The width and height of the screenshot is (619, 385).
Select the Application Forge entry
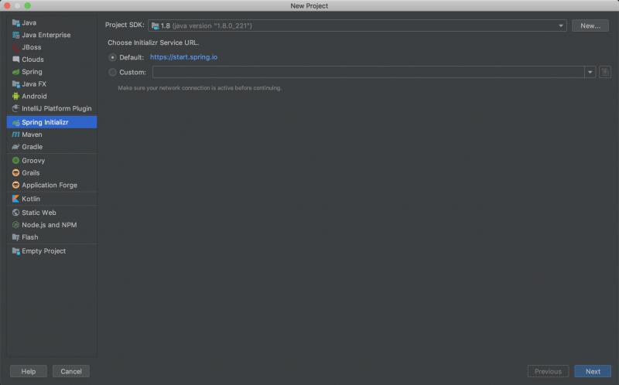tap(52, 185)
